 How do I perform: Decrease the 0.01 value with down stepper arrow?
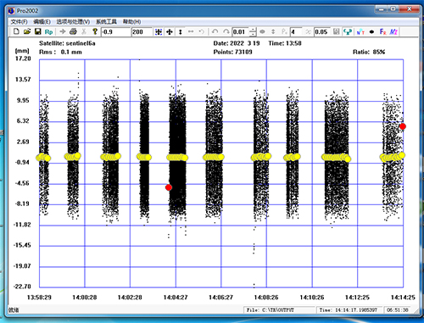pyautogui.click(x=253, y=34)
